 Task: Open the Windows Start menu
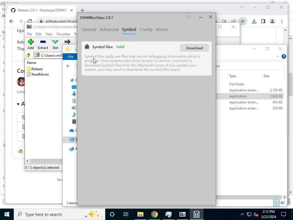pyautogui.click(x=7, y=214)
